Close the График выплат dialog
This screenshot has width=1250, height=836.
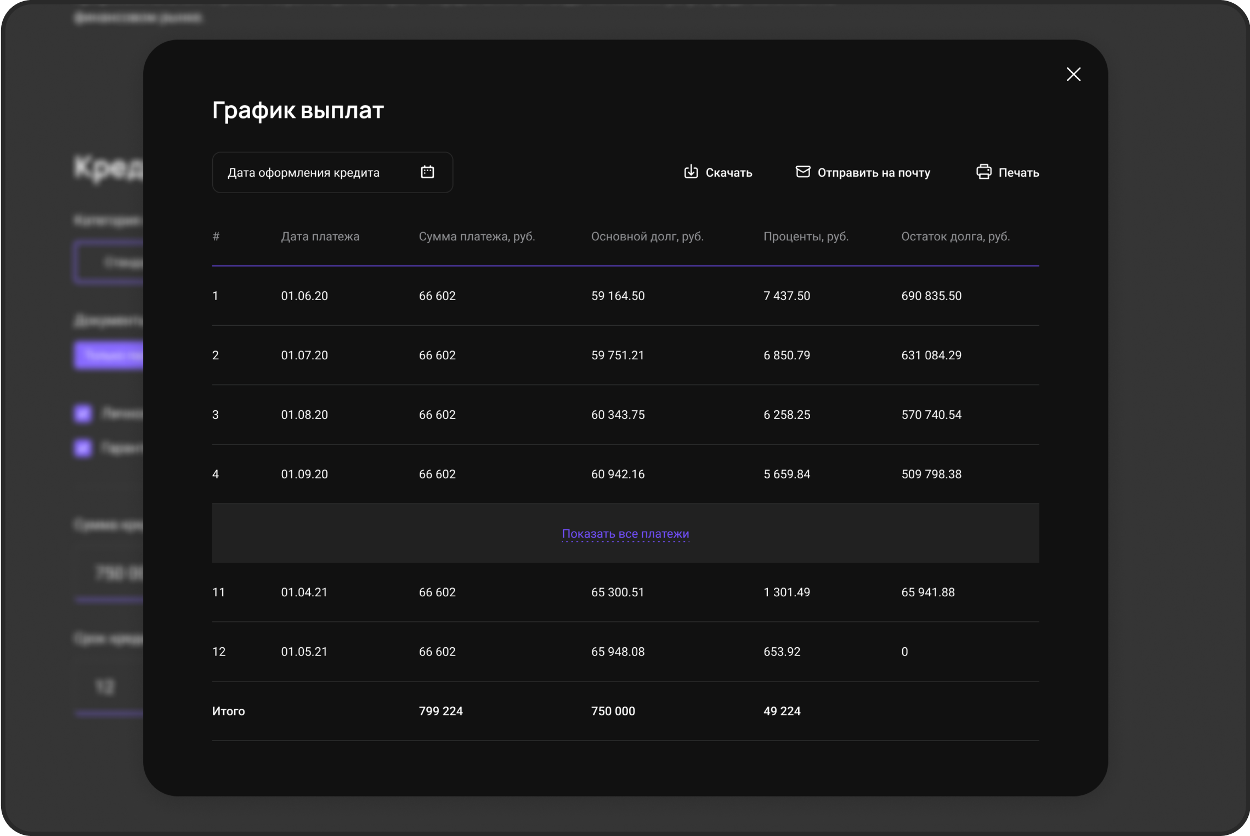pyautogui.click(x=1073, y=75)
